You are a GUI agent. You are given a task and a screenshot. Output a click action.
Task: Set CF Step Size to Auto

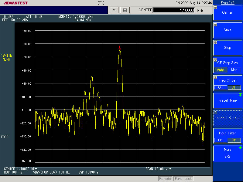pyautogui.click(x=221, y=70)
